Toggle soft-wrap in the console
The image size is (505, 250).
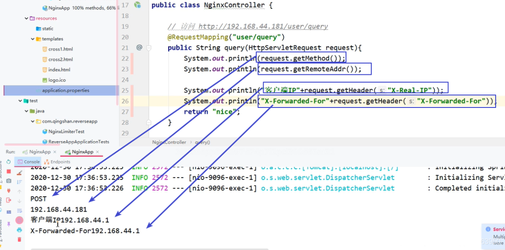point(19,211)
